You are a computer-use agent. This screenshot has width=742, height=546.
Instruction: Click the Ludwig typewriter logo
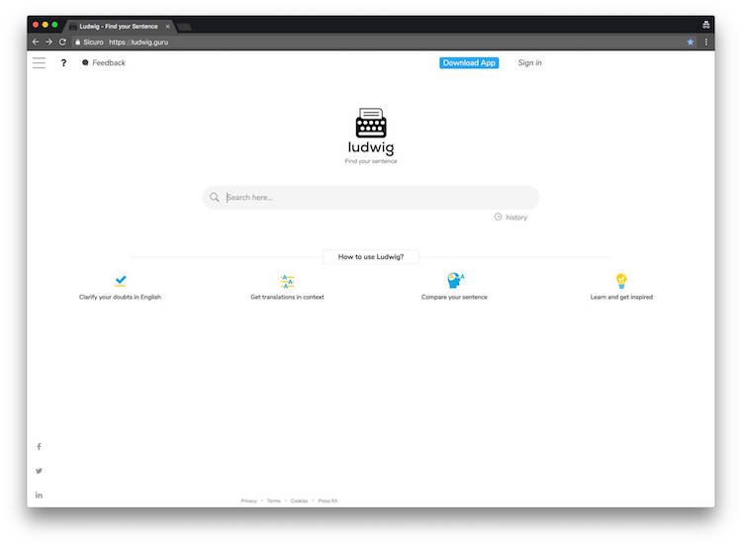coord(371,123)
